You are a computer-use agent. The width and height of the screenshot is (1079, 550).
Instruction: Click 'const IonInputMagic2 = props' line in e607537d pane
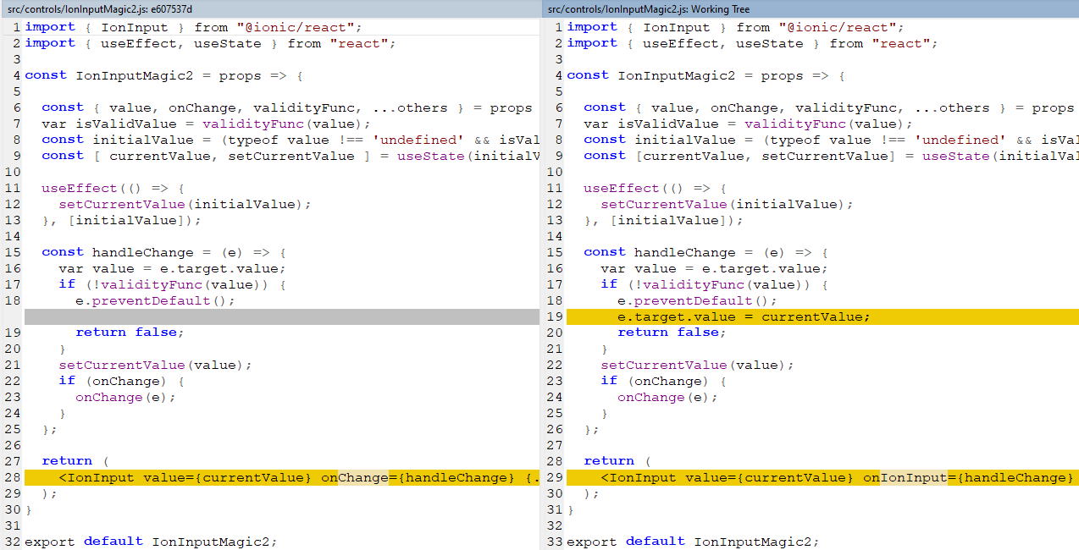click(163, 75)
